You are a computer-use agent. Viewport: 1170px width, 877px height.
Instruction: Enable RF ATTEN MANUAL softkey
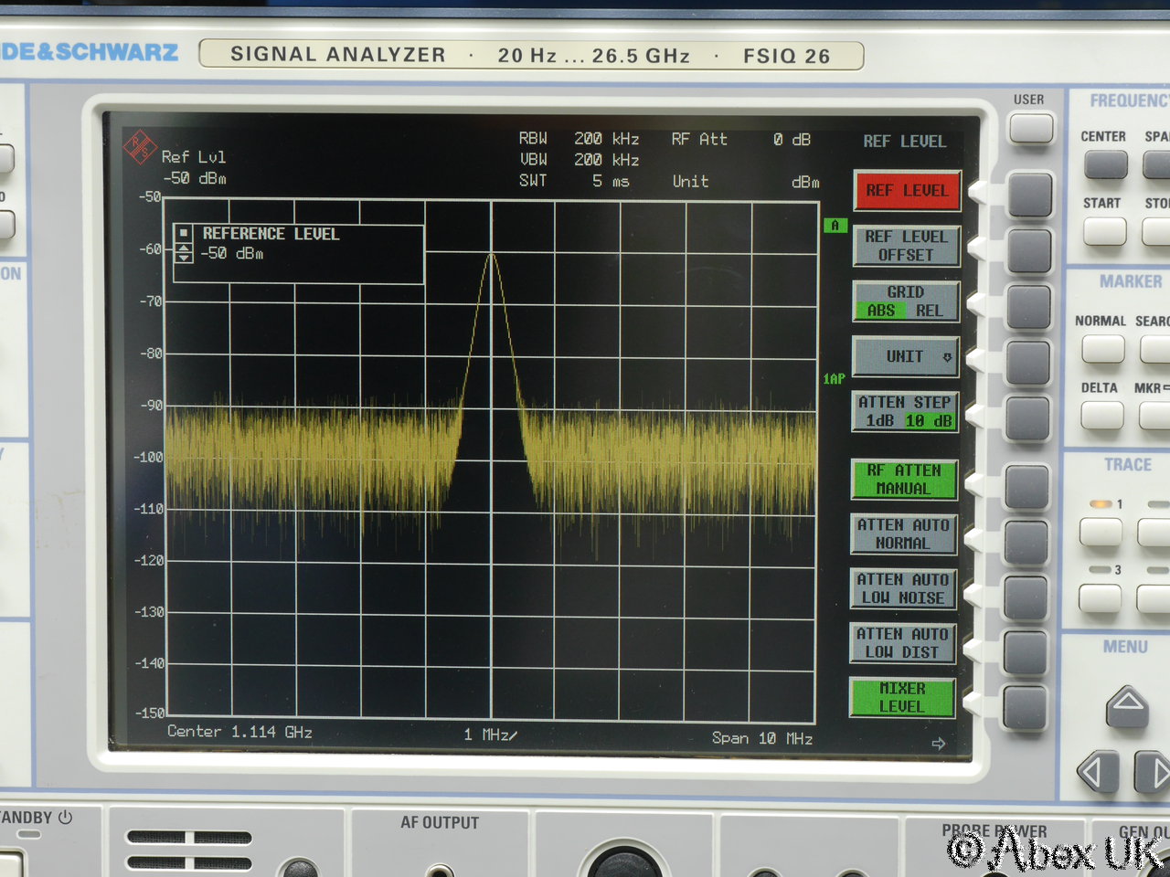(904, 480)
